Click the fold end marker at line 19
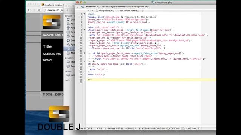Viewport: 241px width, 135px height. pos(84,61)
